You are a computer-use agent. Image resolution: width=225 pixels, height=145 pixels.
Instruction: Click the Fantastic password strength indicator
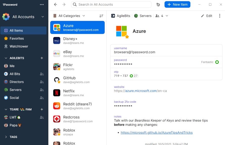210,62
